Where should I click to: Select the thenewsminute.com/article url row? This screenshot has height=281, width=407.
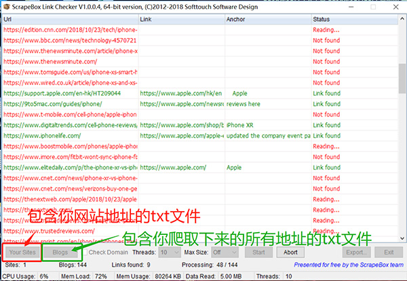(x=200, y=51)
